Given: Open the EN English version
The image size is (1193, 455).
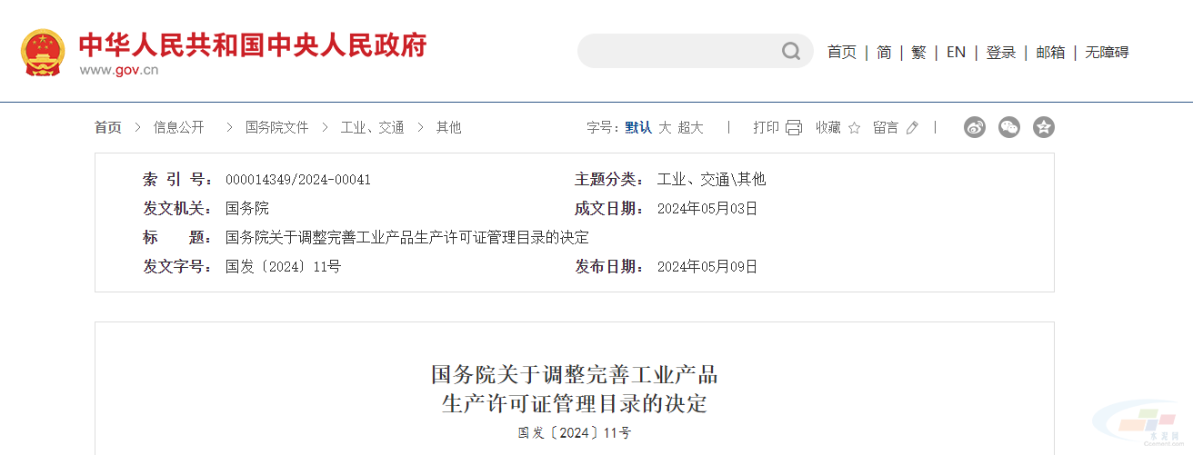Looking at the screenshot, I should [x=956, y=53].
